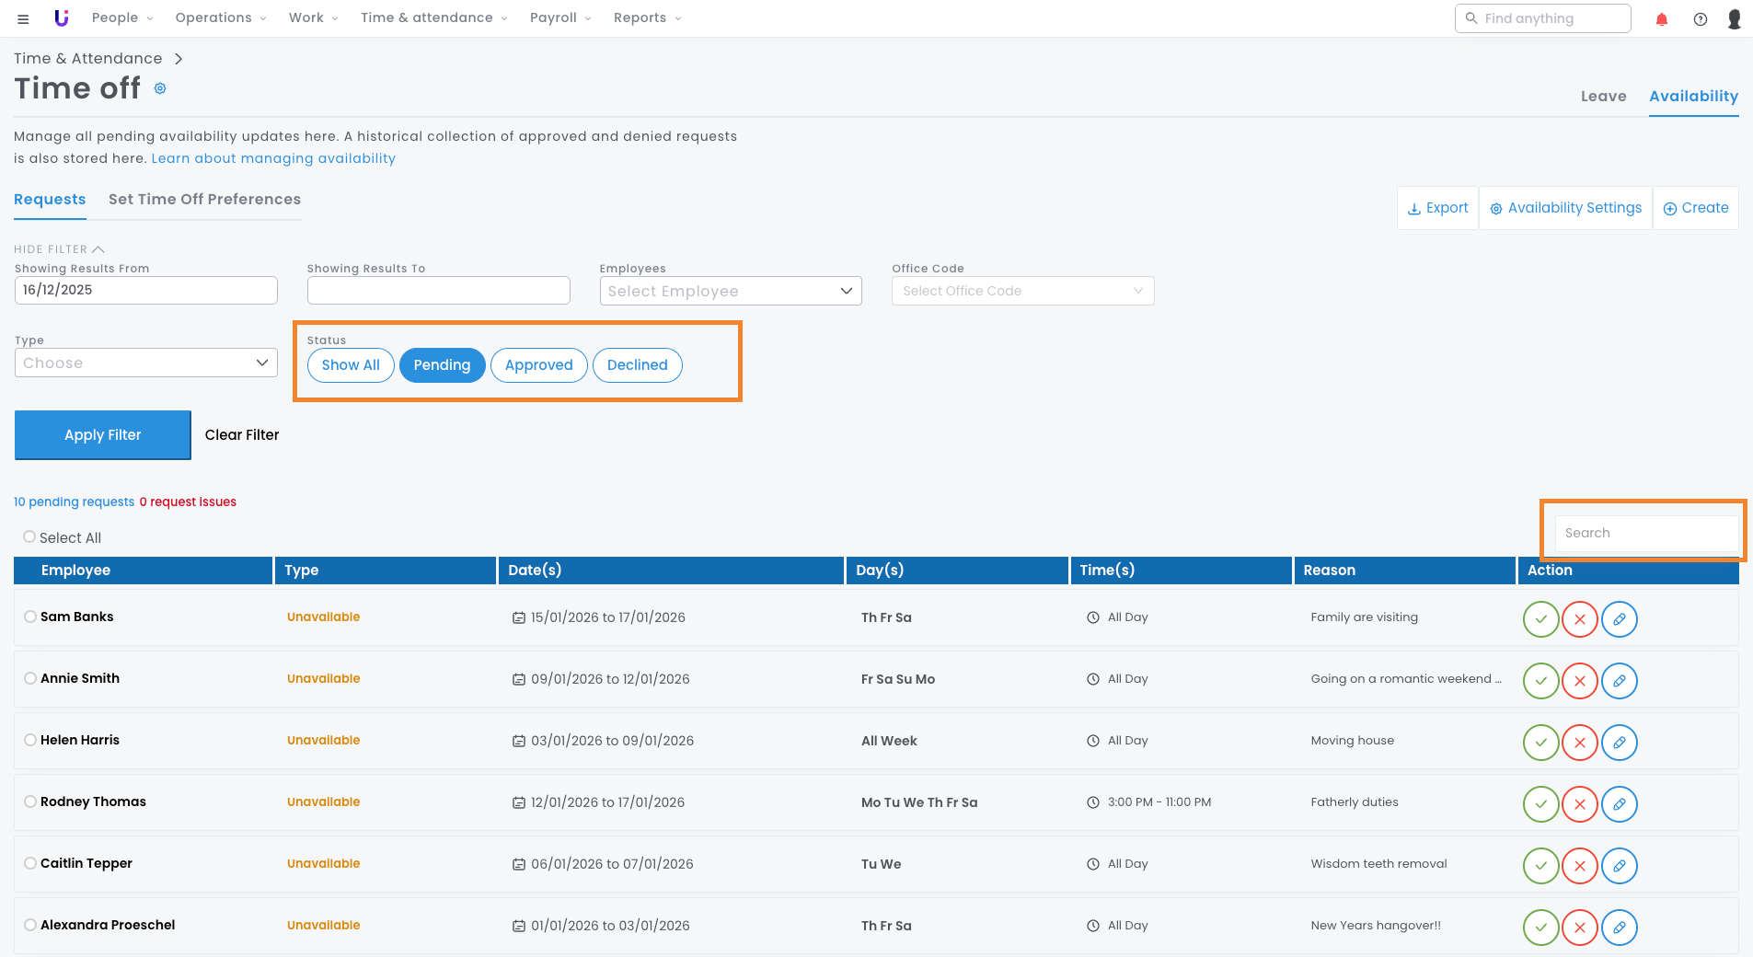Click the gear icon beside Time off title
The image size is (1753, 957).
(160, 88)
